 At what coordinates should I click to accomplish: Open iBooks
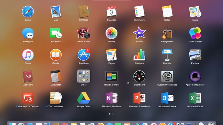[x=56, y=55]
